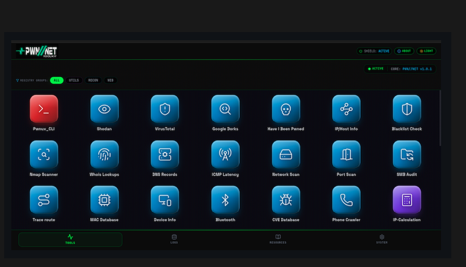Image resolution: width=466 pixels, height=267 pixels.
Task: Launch the Whois Lookups fingerprint icon
Action: pos(104,154)
